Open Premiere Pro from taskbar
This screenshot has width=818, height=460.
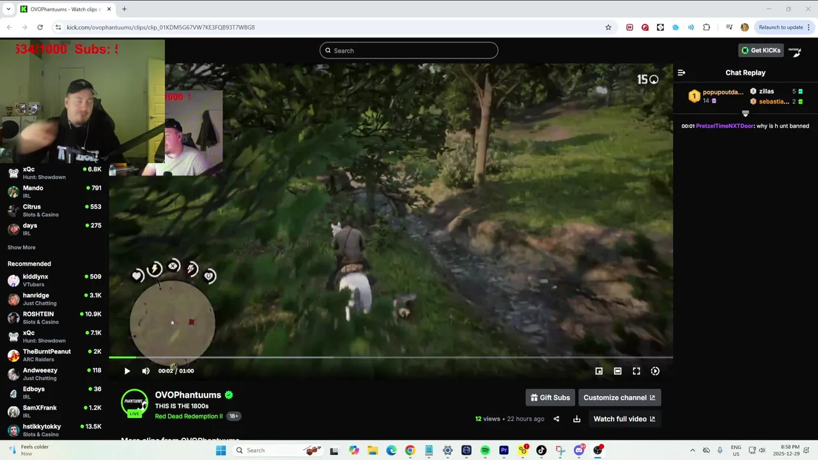tap(504, 450)
